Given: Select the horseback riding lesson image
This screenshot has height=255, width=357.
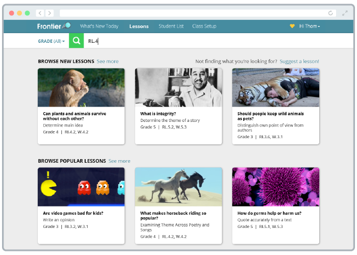Looking at the screenshot, I should (x=178, y=187).
